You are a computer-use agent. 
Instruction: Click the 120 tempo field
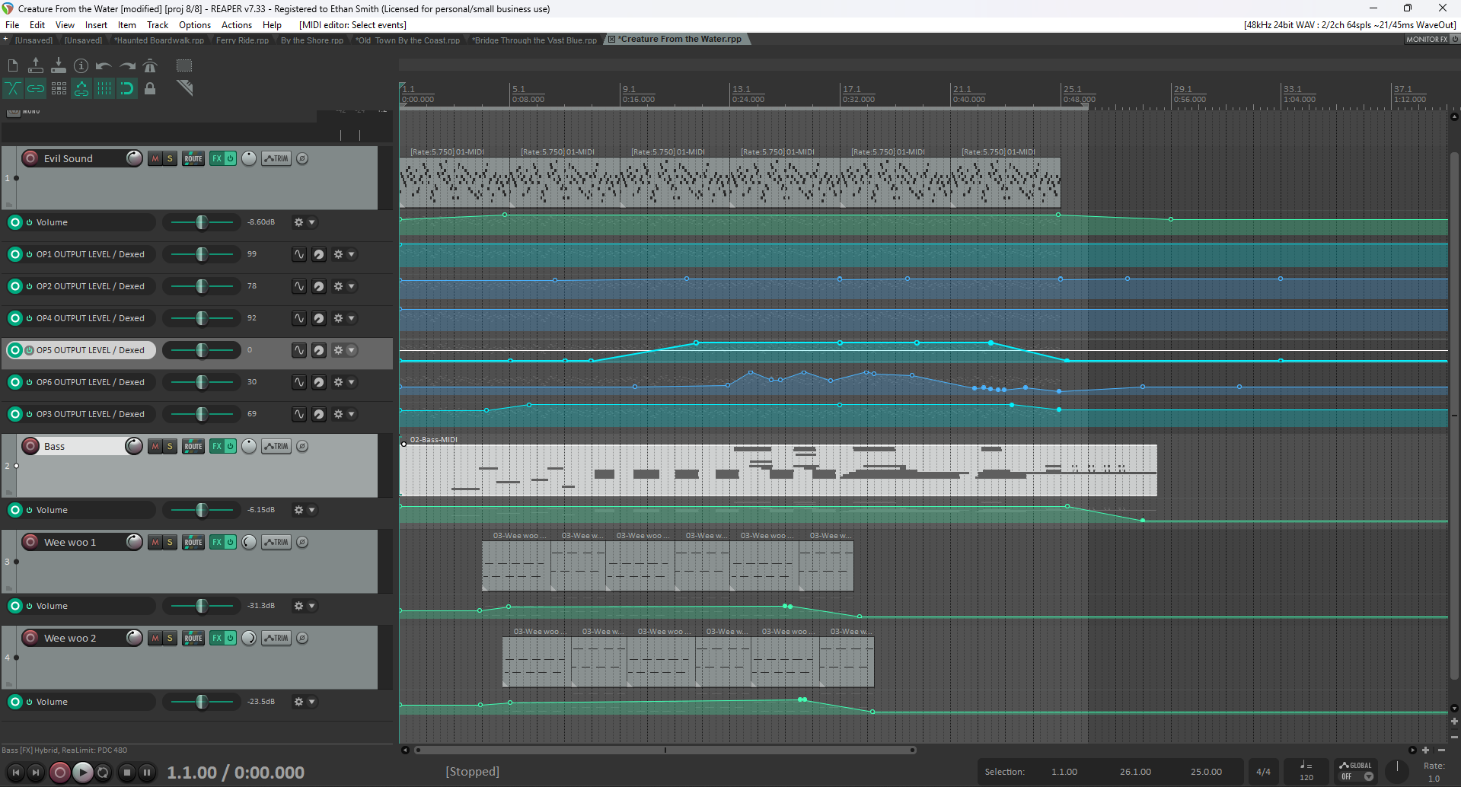tap(1306, 772)
